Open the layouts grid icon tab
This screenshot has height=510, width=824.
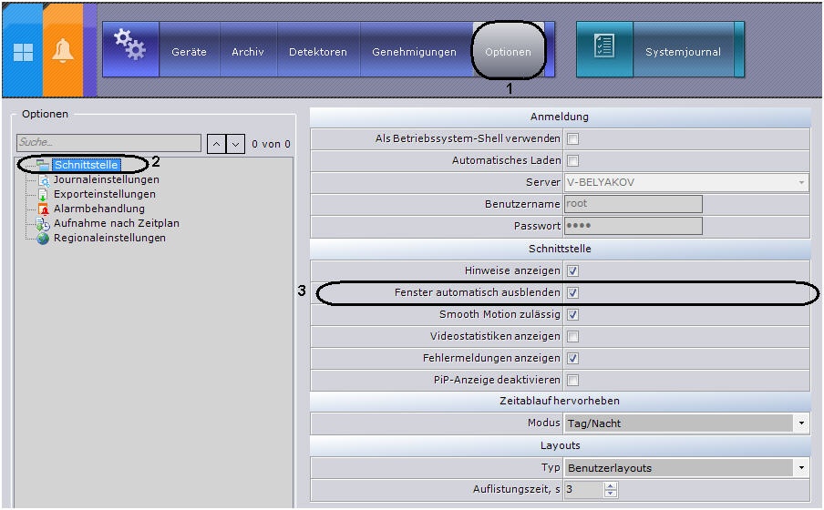(23, 52)
